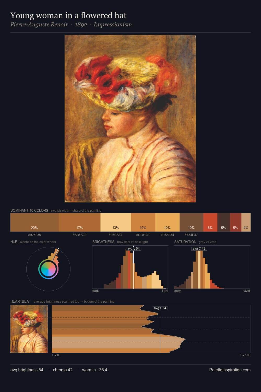
Task: Click the HUE section heading
Action: coord(14,242)
